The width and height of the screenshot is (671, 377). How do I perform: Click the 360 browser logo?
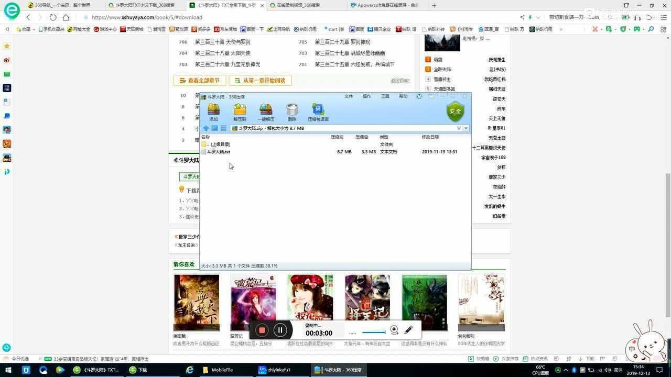(x=12, y=10)
